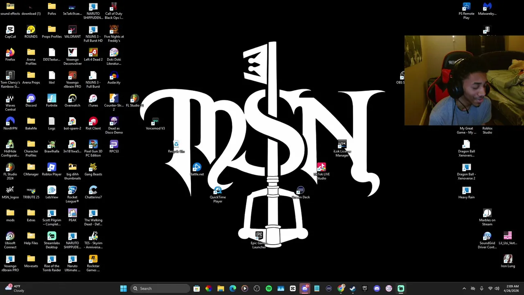Select the Logs text file

click(x=52, y=124)
